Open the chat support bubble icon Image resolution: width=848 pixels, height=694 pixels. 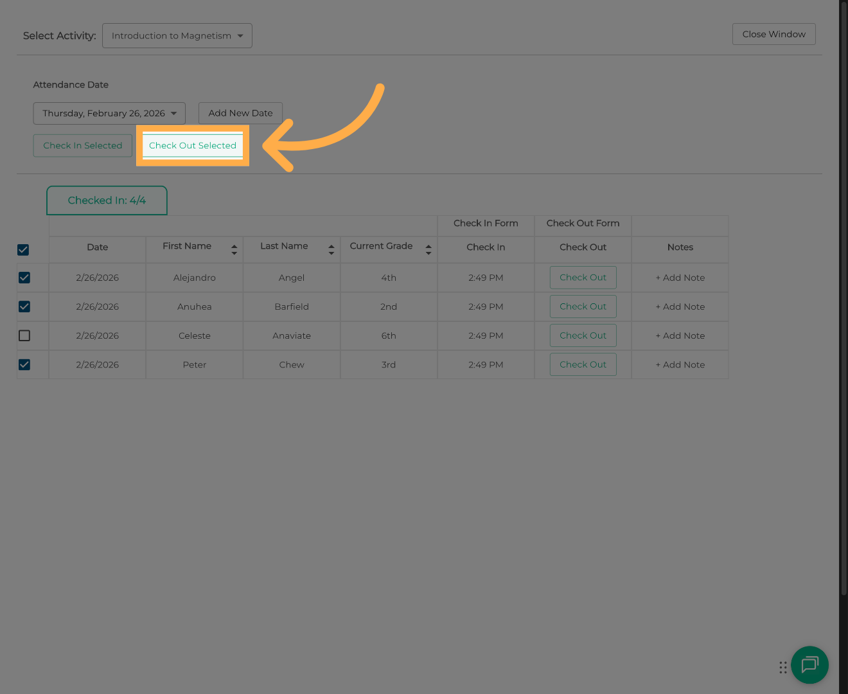(809, 664)
